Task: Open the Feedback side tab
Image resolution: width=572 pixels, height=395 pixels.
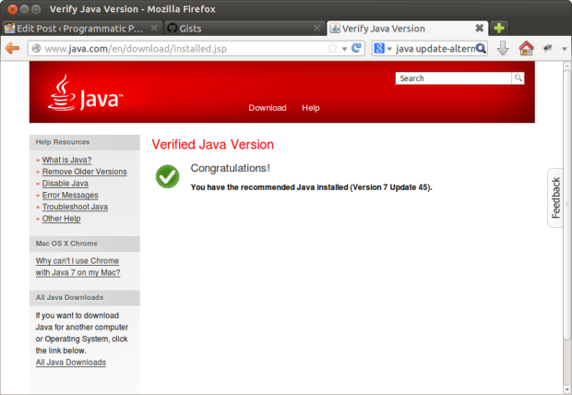Action: pos(555,197)
